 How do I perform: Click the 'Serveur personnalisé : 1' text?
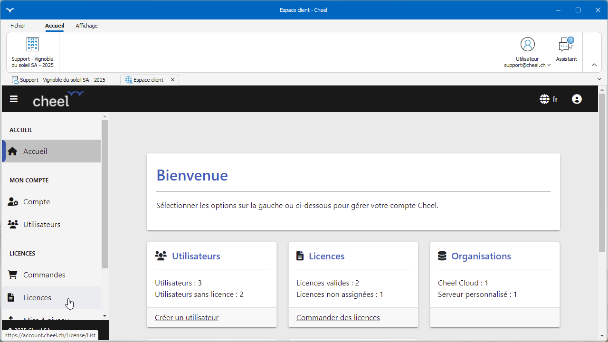[477, 294]
